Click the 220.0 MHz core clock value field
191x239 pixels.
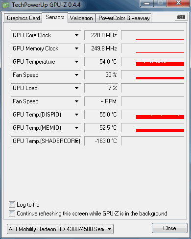(101, 35)
